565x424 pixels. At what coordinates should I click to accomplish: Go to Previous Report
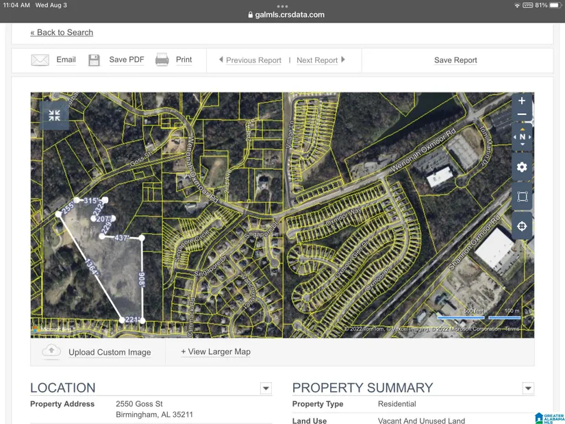[x=250, y=60]
